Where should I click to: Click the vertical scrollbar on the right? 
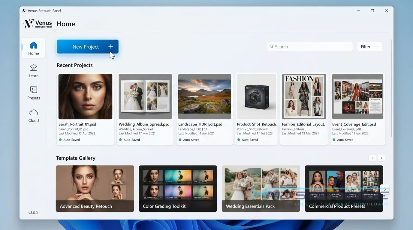(392, 88)
